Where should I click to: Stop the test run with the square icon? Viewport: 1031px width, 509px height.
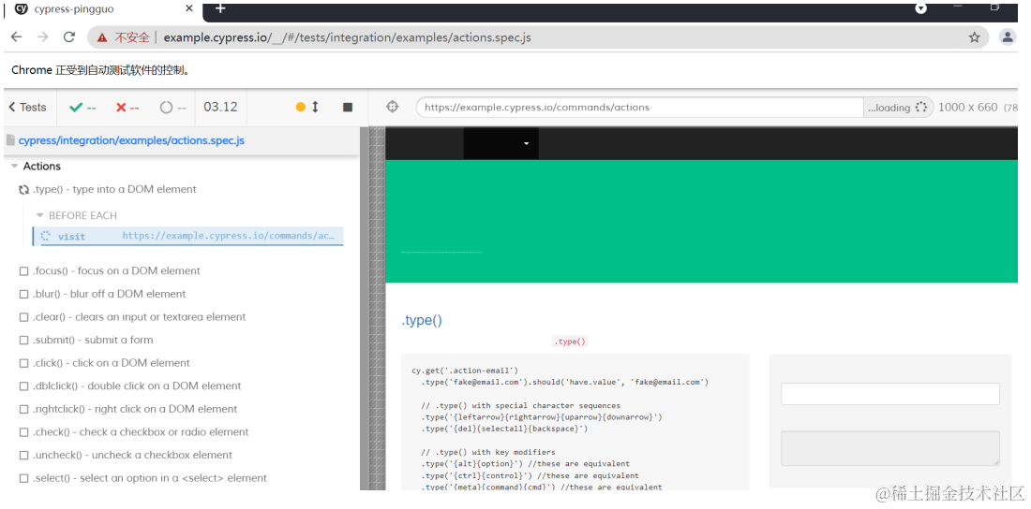348,107
